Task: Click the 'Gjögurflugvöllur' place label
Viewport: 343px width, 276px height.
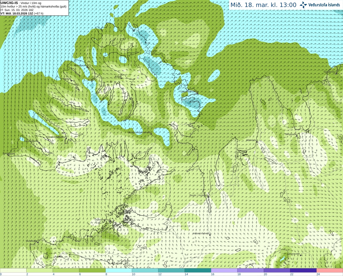Action: [188, 91]
